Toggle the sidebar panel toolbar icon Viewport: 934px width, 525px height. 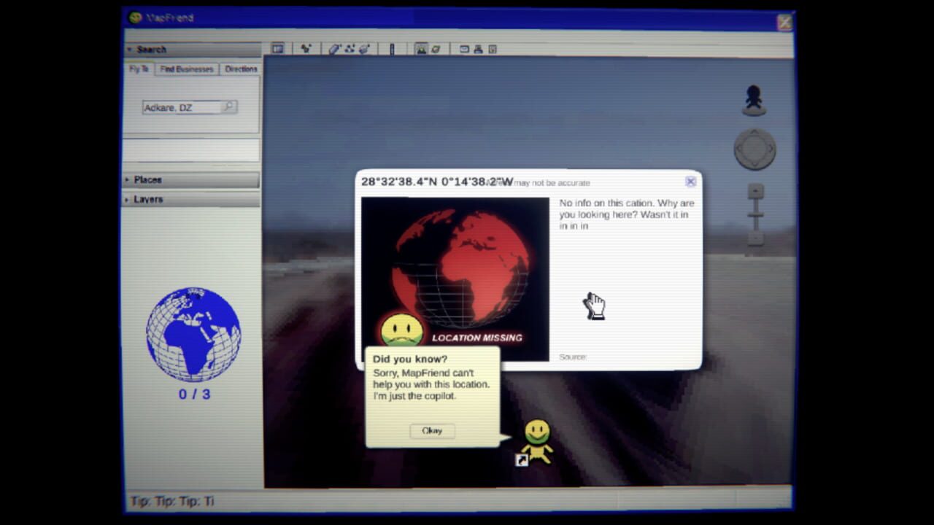point(277,49)
